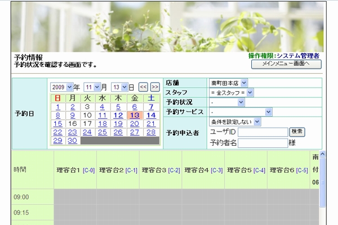Select highlighted date 13 in calendar
Image resolution: width=338 pixels, height=225 pixels.
[x=134, y=115]
